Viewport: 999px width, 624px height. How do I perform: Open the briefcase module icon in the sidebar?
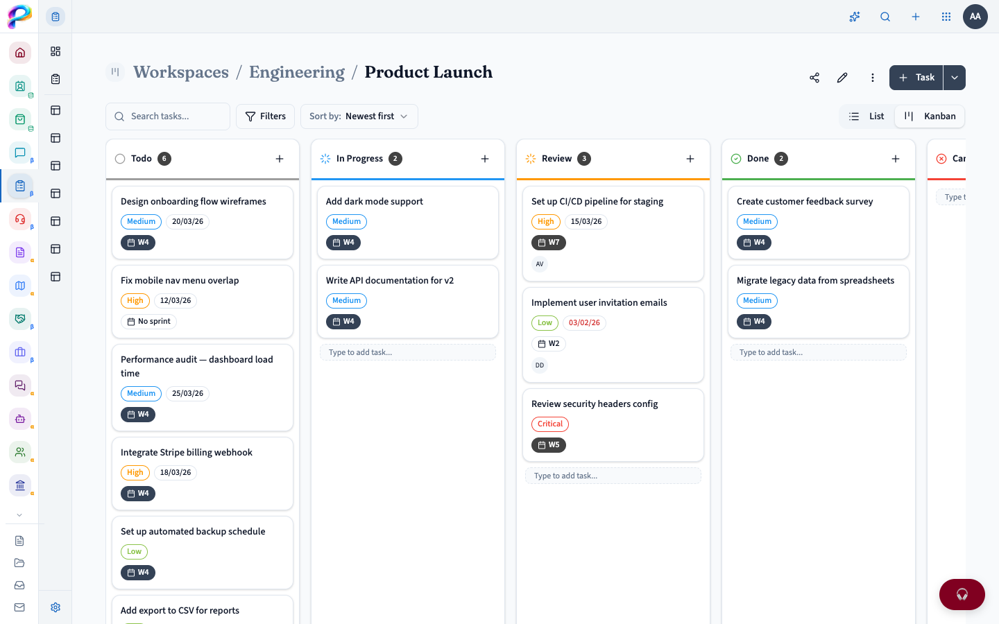tap(20, 352)
